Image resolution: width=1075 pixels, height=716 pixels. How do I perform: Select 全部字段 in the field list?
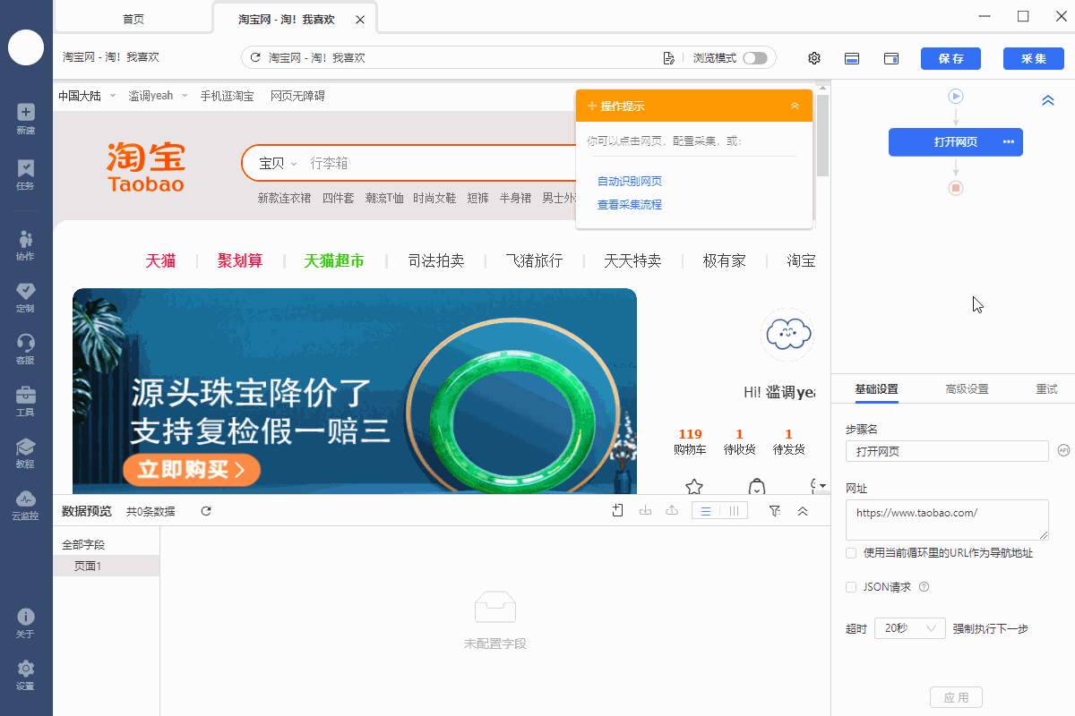83,544
